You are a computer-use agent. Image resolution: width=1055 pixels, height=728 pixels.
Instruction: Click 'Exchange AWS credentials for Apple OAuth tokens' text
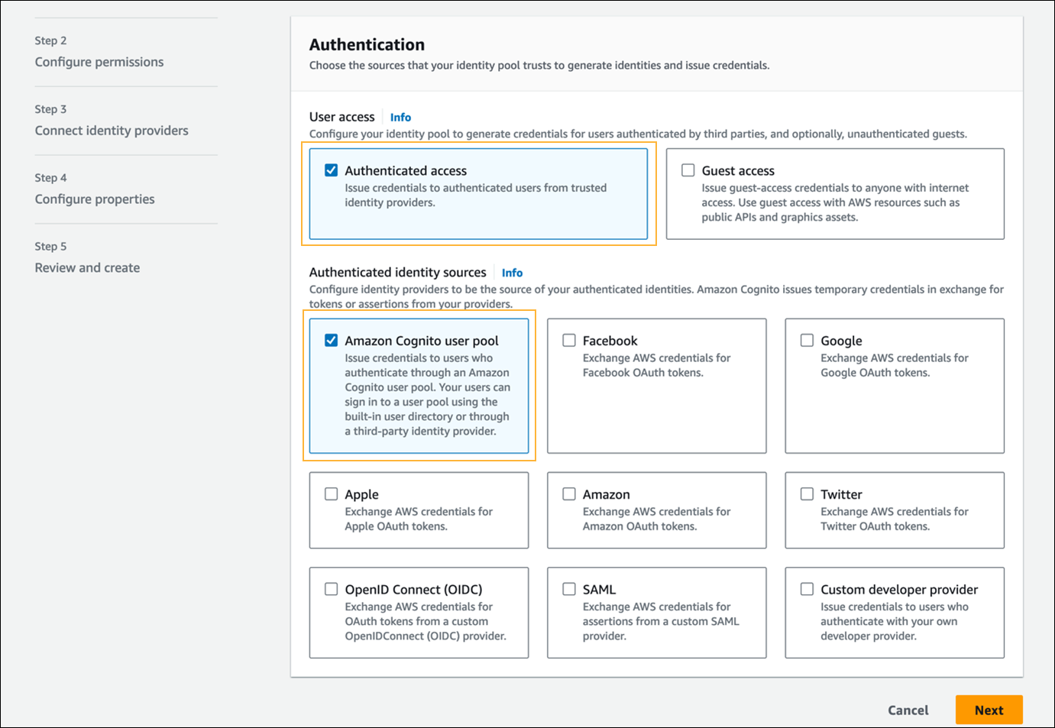coord(419,519)
